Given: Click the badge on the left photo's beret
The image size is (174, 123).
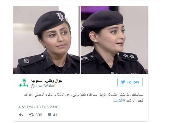Looking at the screenshot, I should [60, 17].
